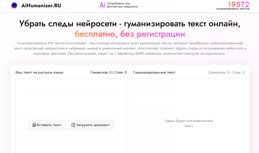The height and width of the screenshot is (153, 259).
Task: Click inside the Russian text input area
Action: [x=71, y=96]
